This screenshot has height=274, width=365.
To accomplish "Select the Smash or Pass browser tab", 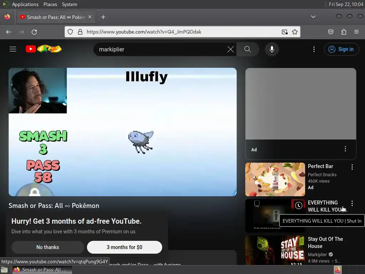I will [x=56, y=17].
